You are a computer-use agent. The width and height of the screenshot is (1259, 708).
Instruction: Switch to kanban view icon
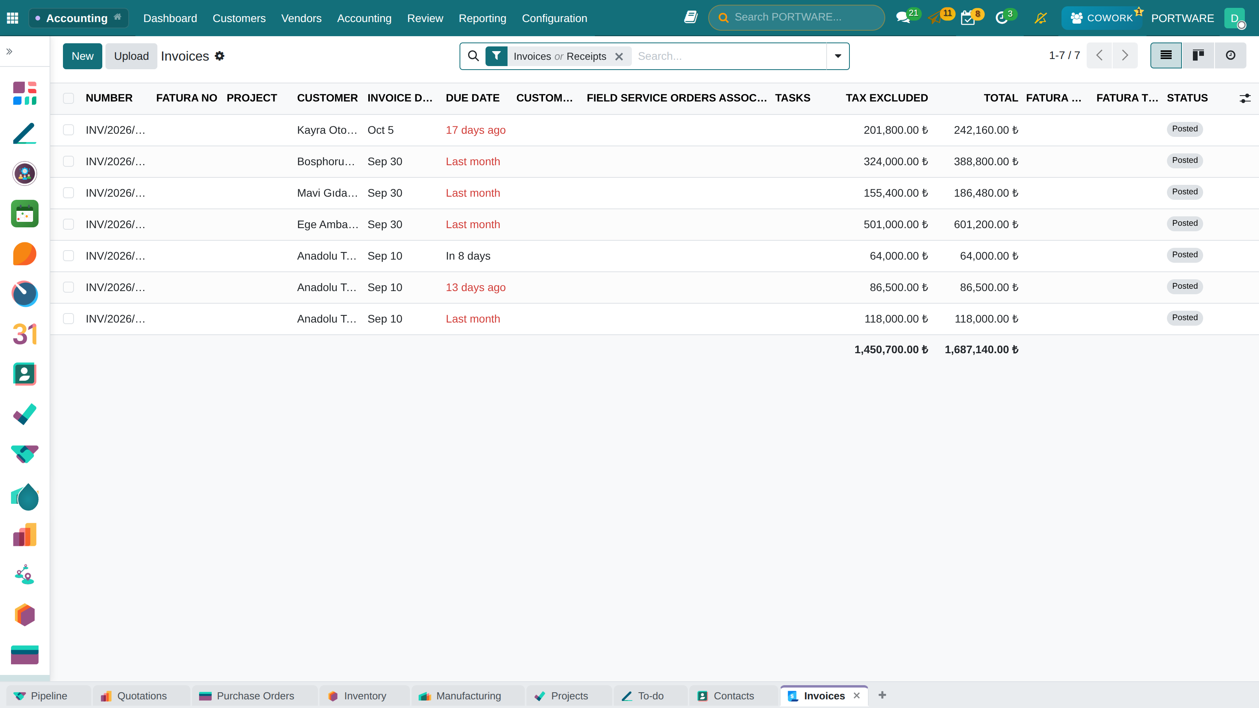coord(1198,55)
